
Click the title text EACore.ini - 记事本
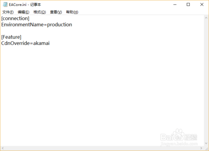pos(25,5)
